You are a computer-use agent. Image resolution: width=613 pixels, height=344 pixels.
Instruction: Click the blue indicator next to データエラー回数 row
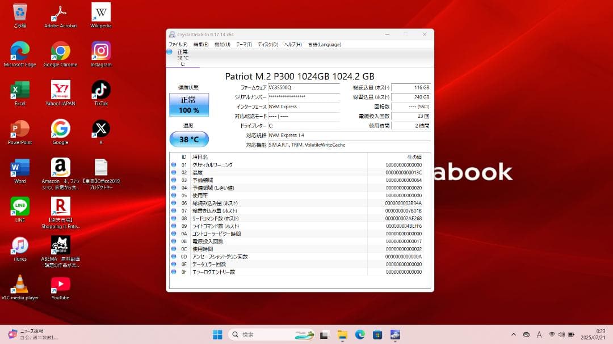pyautogui.click(x=174, y=264)
